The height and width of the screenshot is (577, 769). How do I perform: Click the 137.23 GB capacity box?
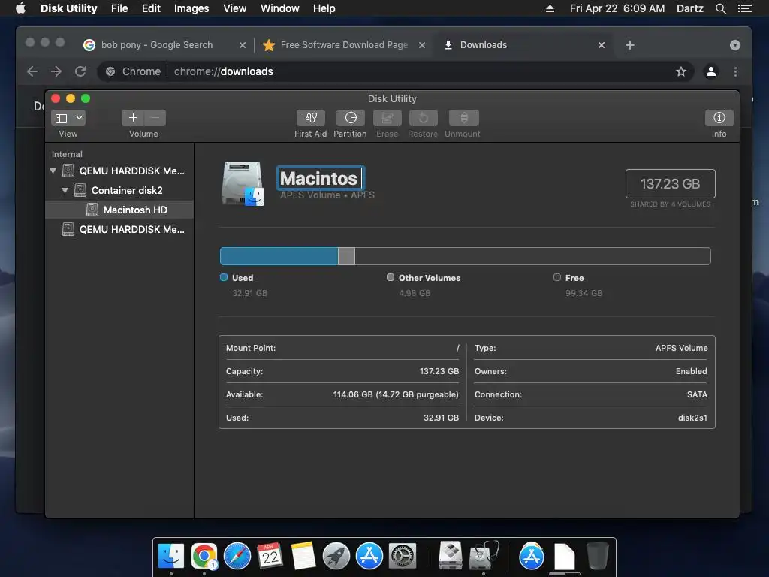(x=671, y=183)
